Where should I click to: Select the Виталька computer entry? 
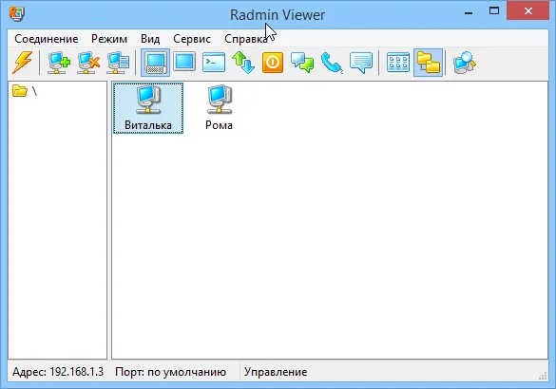[x=148, y=108]
